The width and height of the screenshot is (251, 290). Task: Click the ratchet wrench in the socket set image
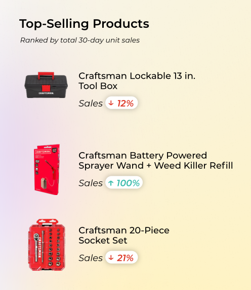coord(36,248)
